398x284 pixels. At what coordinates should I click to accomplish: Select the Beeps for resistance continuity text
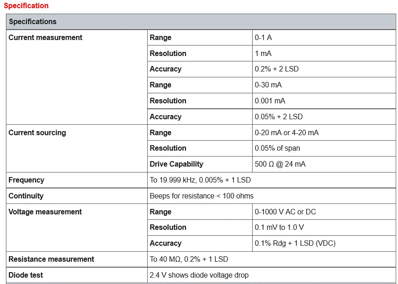point(202,196)
